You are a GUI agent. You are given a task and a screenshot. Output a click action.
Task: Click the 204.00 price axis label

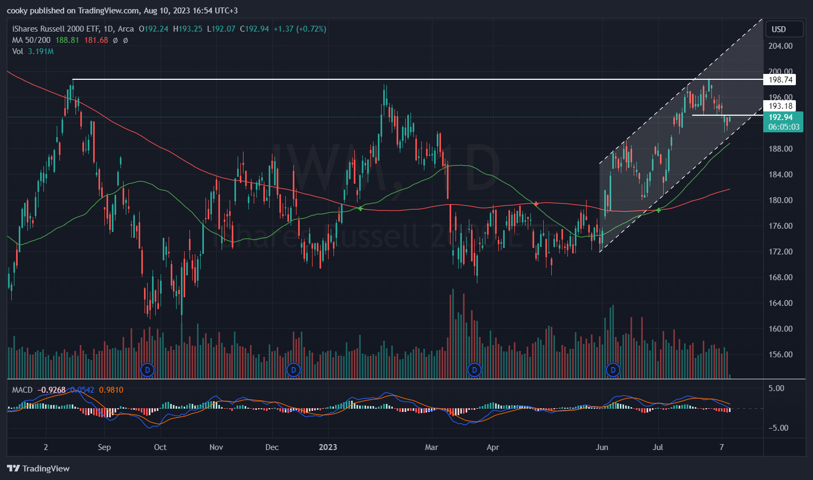pyautogui.click(x=780, y=46)
